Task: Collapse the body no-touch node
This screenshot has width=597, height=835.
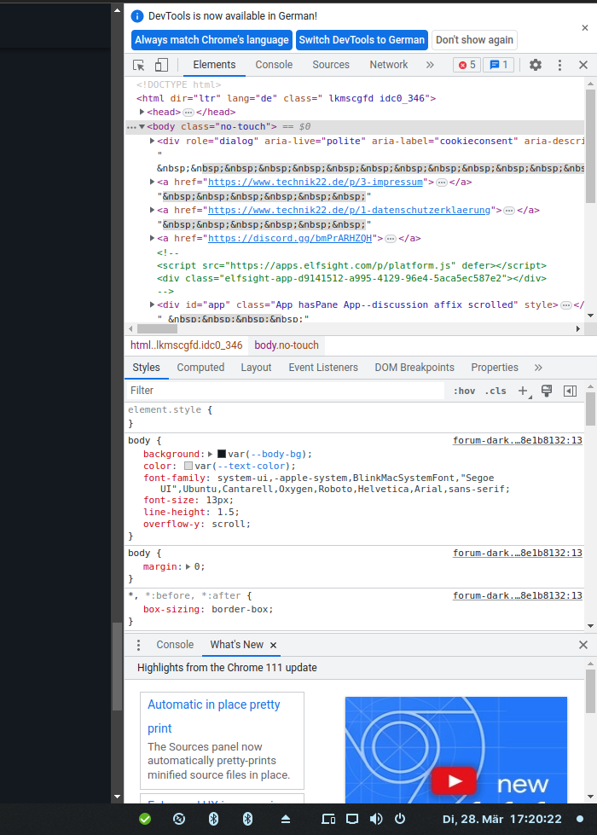Action: 142,127
